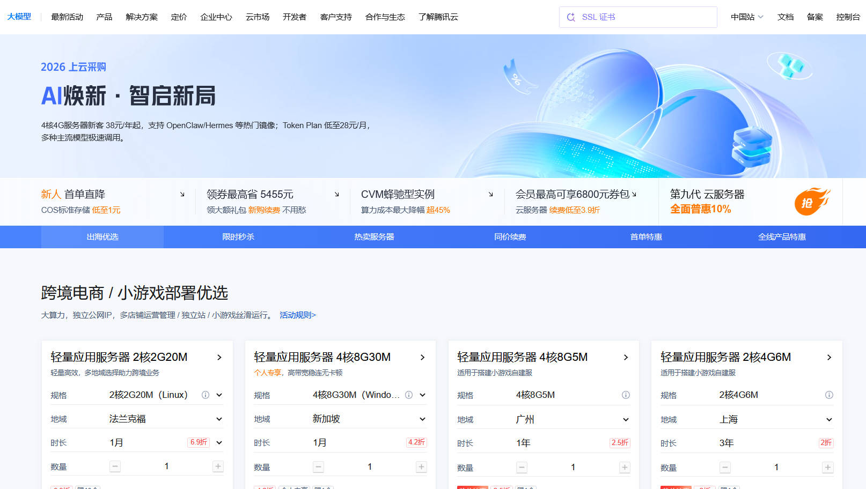Viewport: 866px width, 489px height.
Task: Open the 客户支持 nav menu
Action: point(336,17)
